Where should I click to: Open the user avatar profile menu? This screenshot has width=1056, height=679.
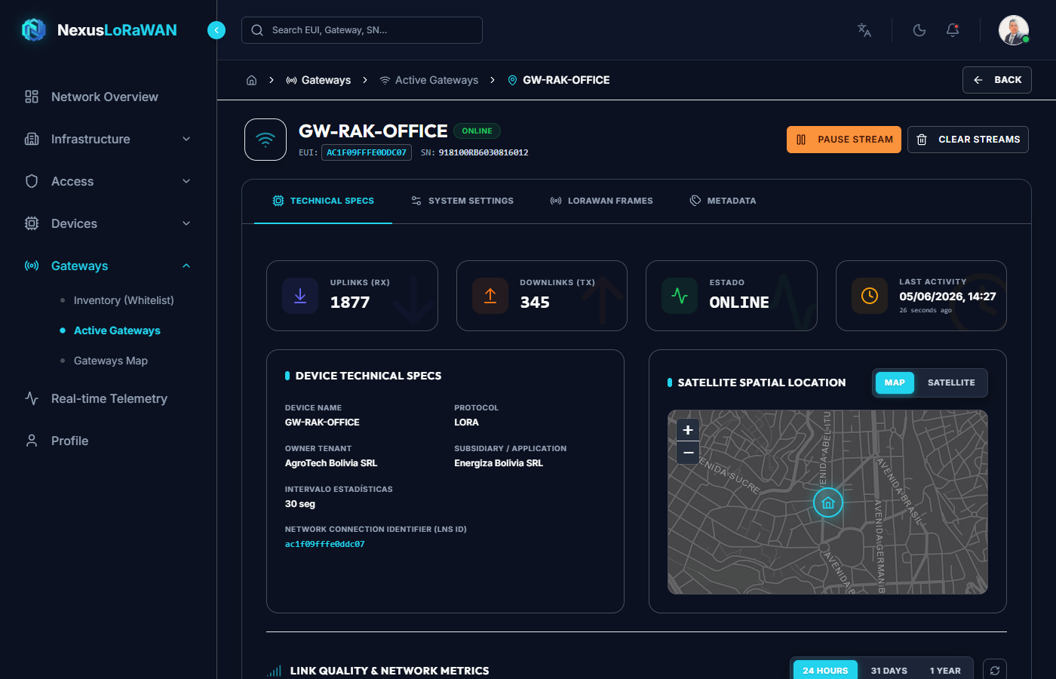click(x=1014, y=30)
